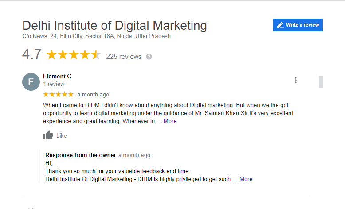Click the 'a month ago' review timestamp

(93, 95)
